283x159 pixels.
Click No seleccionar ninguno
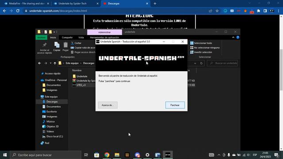tap(205, 48)
